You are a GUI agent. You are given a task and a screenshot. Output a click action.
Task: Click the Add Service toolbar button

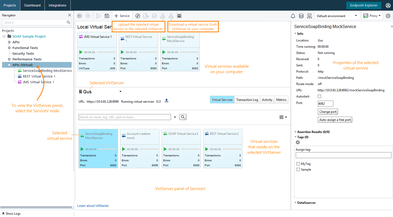click(122, 16)
